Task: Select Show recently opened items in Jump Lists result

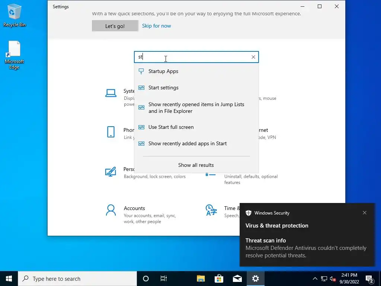Action: [x=196, y=108]
